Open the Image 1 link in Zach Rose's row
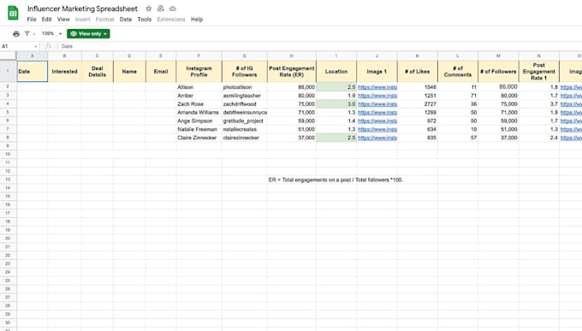This screenshot has width=582, height=331. [377, 104]
